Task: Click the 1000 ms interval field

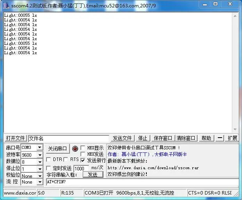Action: (x=81, y=168)
